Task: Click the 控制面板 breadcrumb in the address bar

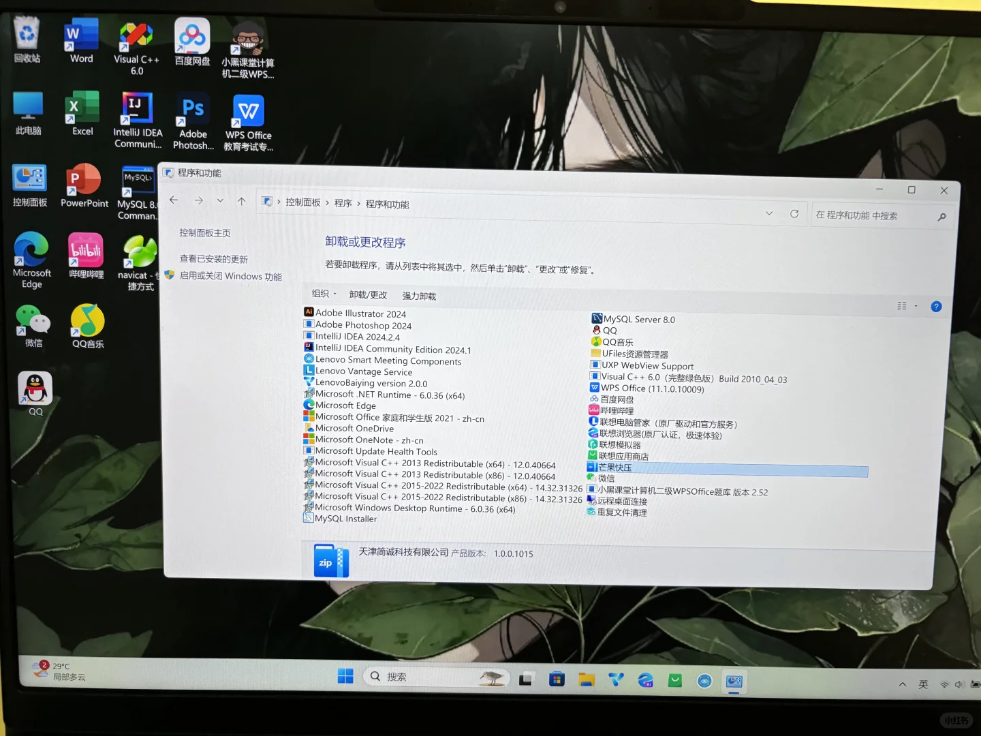Action: tap(303, 202)
